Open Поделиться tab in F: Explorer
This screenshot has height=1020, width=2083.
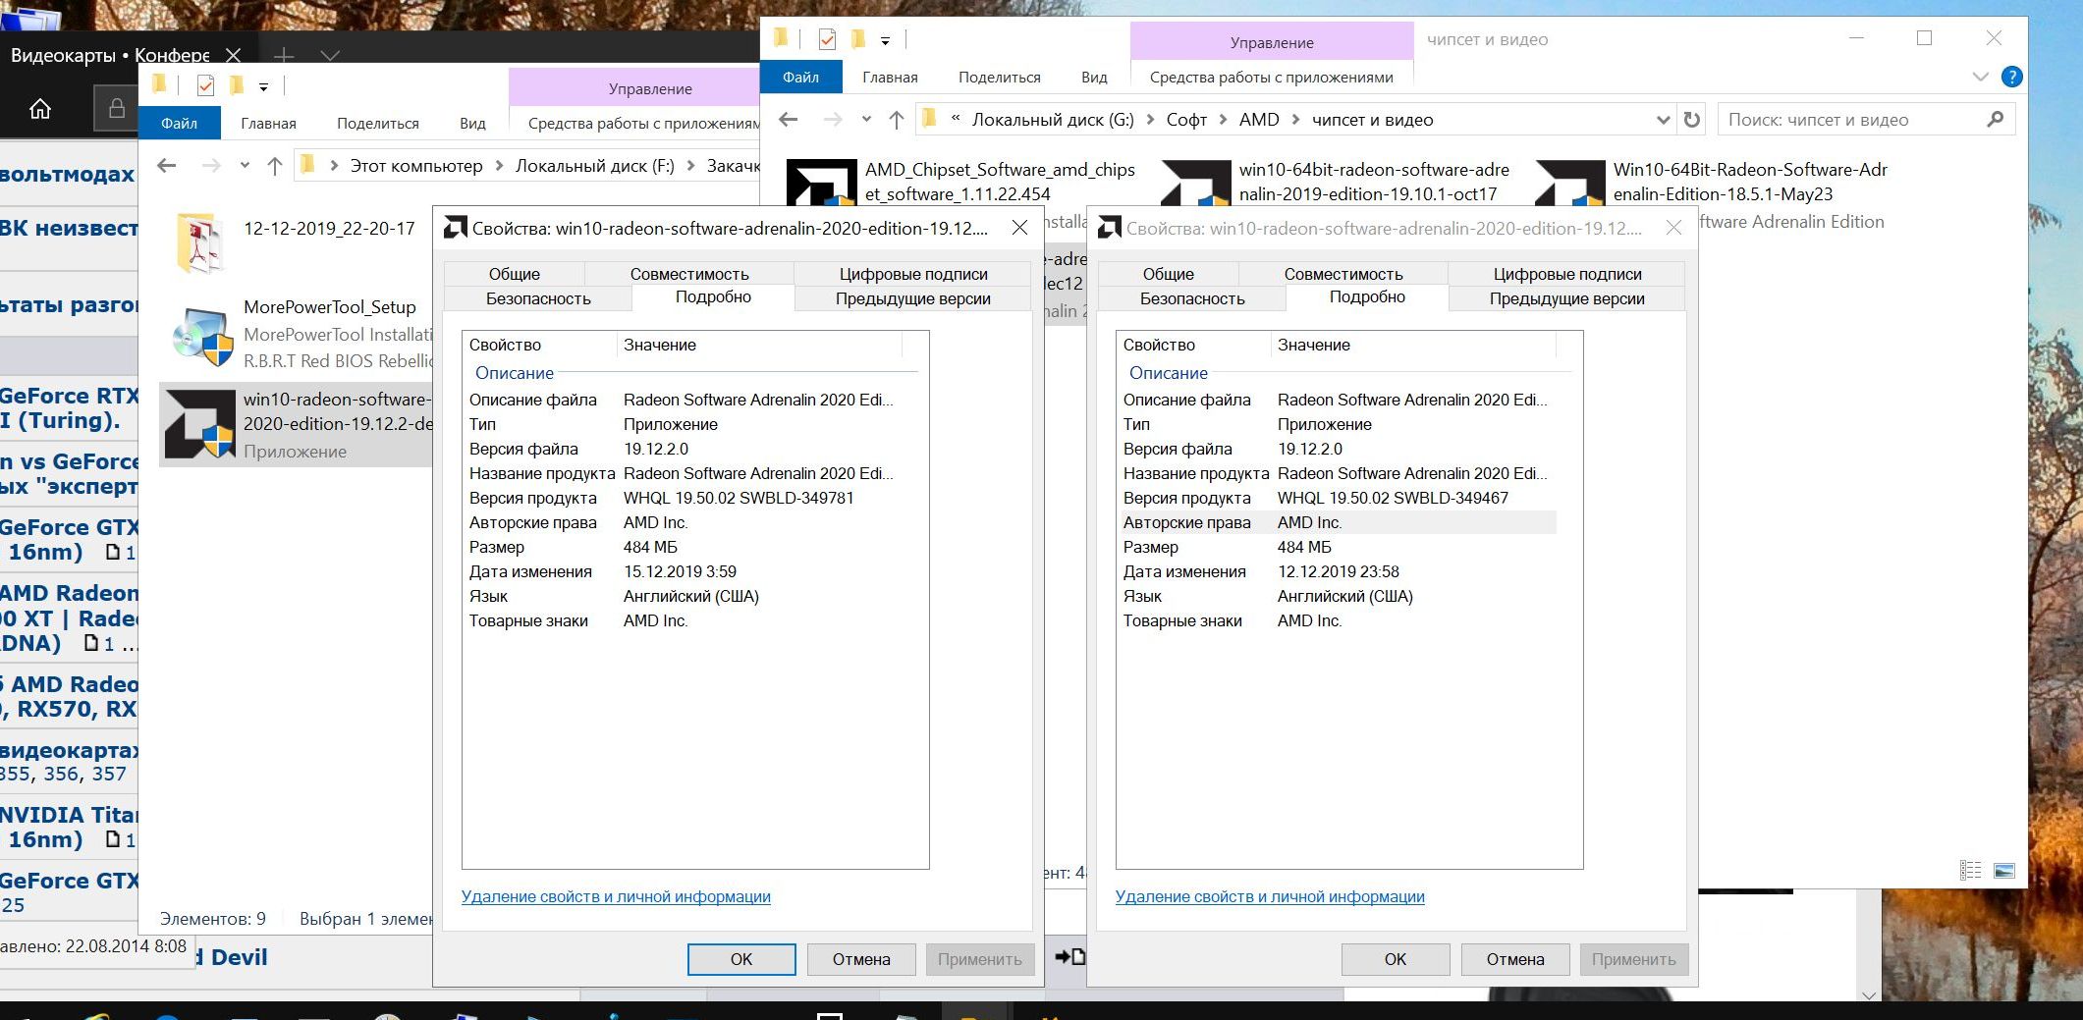(378, 124)
